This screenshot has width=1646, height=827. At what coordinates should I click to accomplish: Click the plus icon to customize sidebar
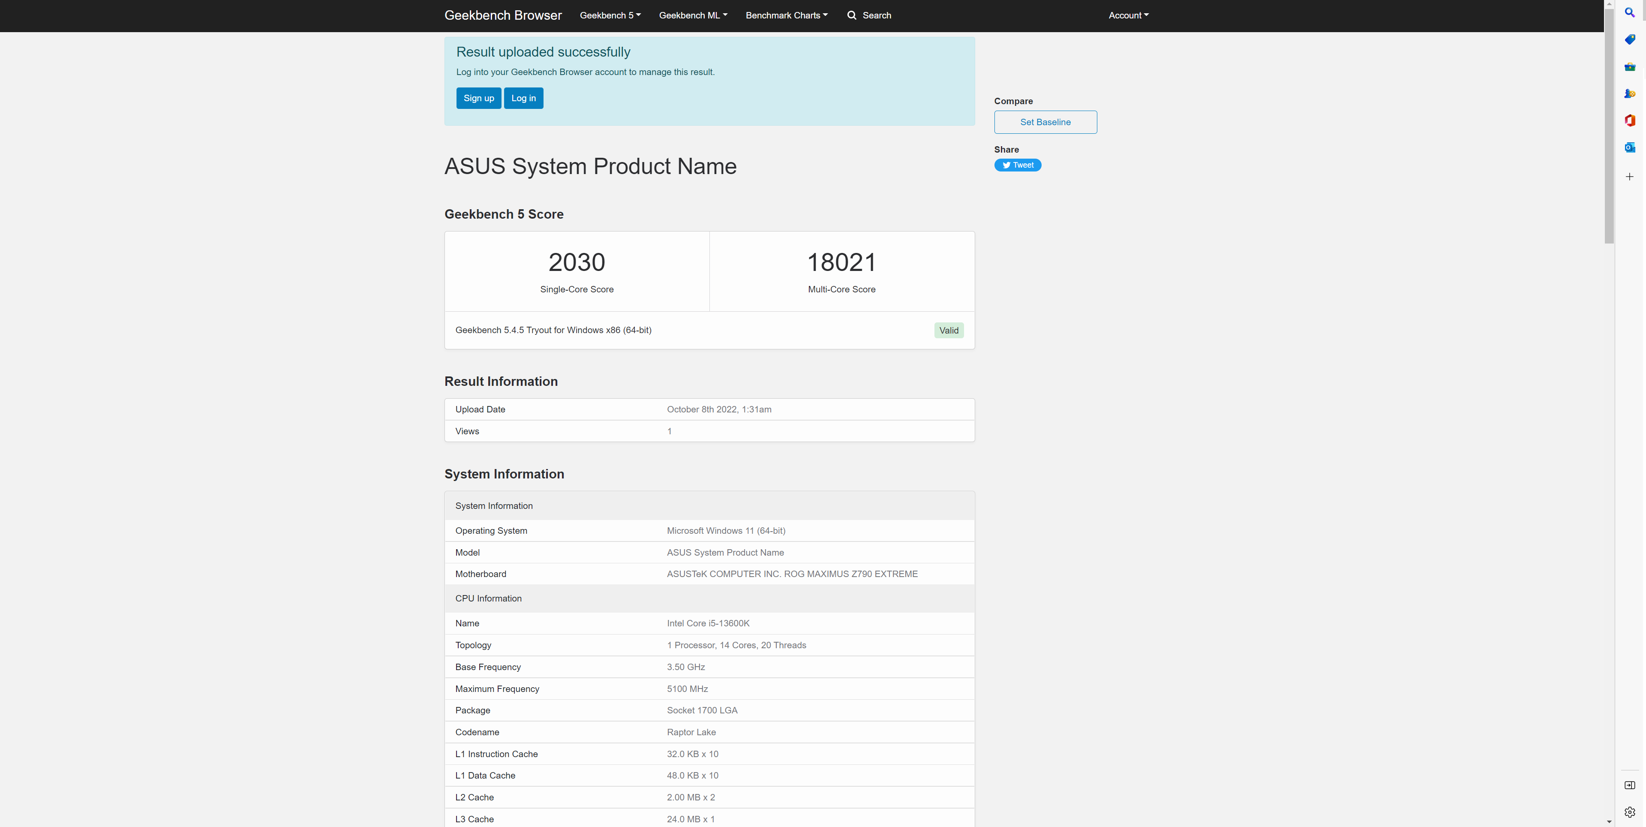[1629, 176]
